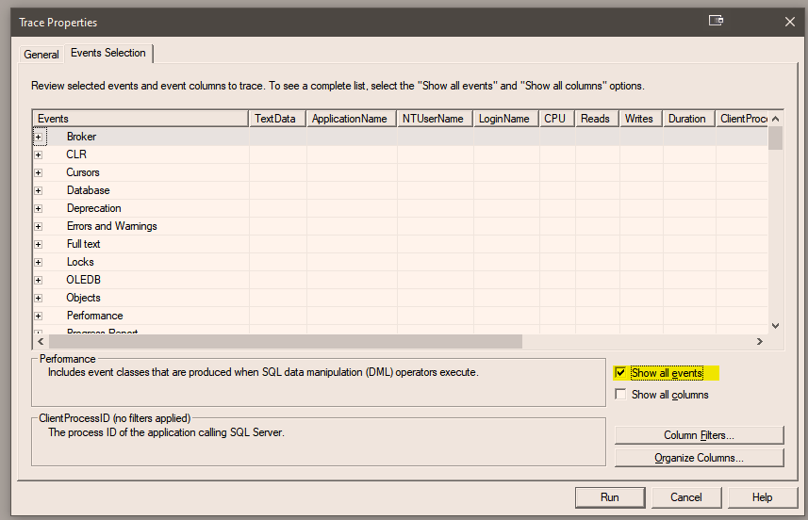This screenshot has width=808, height=520.
Task: Click the horizontal scrollbar right arrow
Action: [x=760, y=341]
